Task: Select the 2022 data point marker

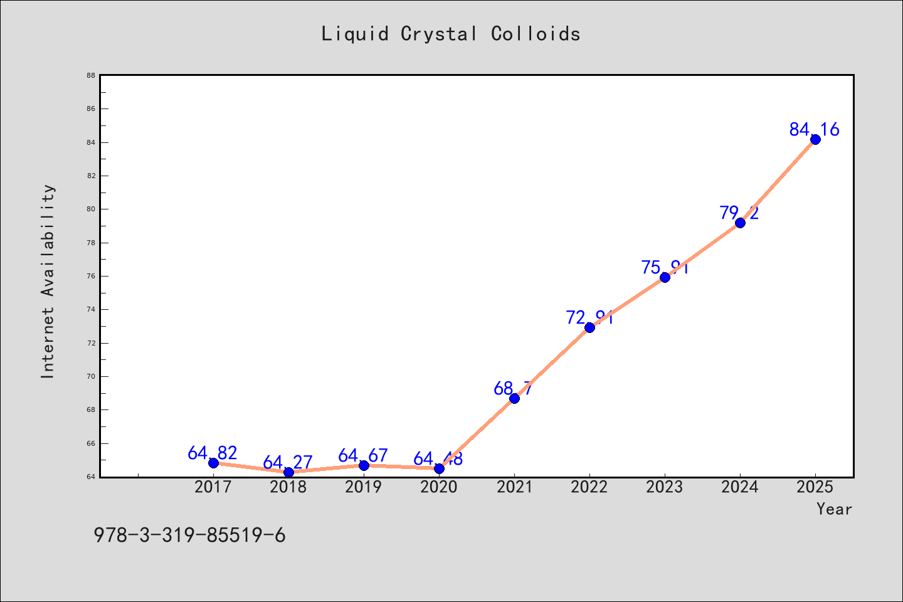Action: (x=589, y=327)
